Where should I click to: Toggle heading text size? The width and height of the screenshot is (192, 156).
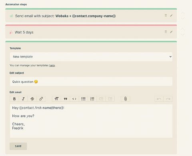click(56, 99)
